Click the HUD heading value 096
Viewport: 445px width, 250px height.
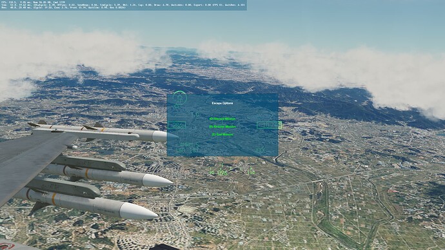point(222,173)
